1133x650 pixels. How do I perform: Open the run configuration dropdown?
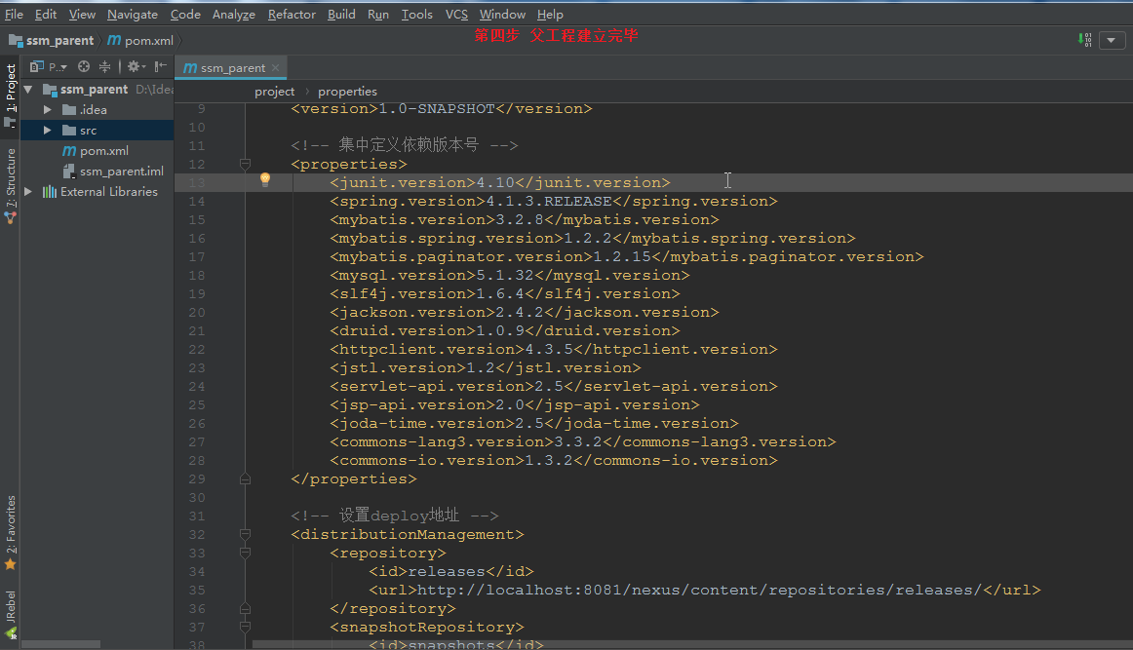(x=1112, y=41)
